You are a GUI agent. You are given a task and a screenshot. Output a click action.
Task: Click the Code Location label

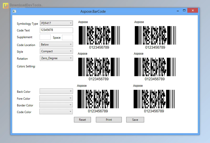tap(26, 45)
